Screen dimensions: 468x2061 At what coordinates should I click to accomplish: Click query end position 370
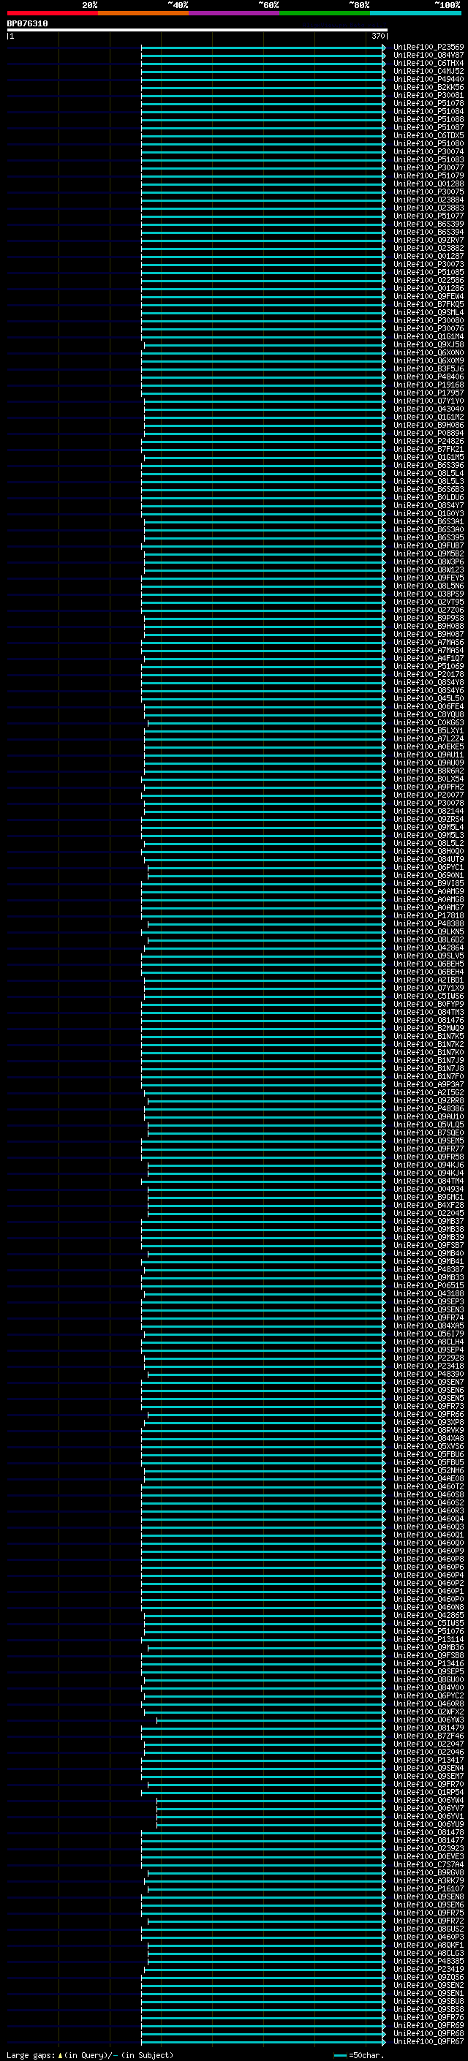click(x=377, y=36)
